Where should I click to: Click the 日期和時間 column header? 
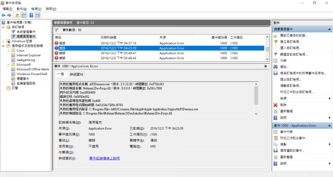129,38
